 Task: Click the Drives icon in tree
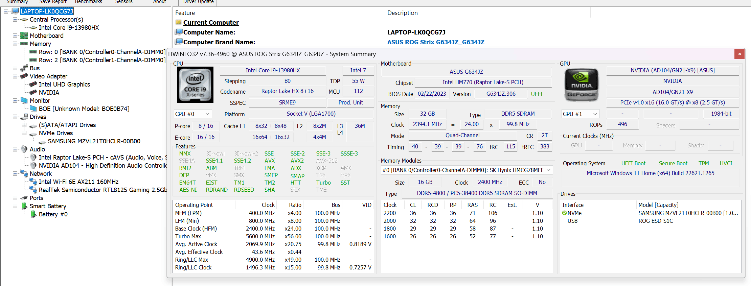[24, 117]
